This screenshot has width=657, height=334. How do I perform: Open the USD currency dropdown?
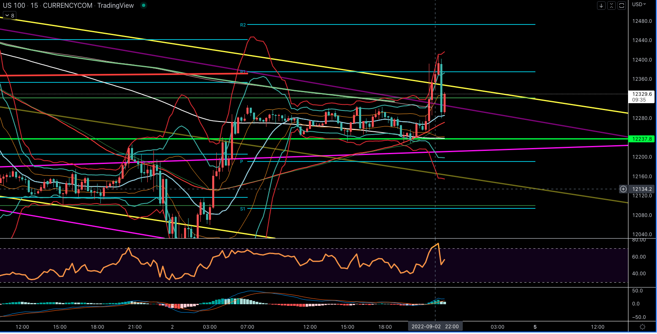click(x=639, y=4)
